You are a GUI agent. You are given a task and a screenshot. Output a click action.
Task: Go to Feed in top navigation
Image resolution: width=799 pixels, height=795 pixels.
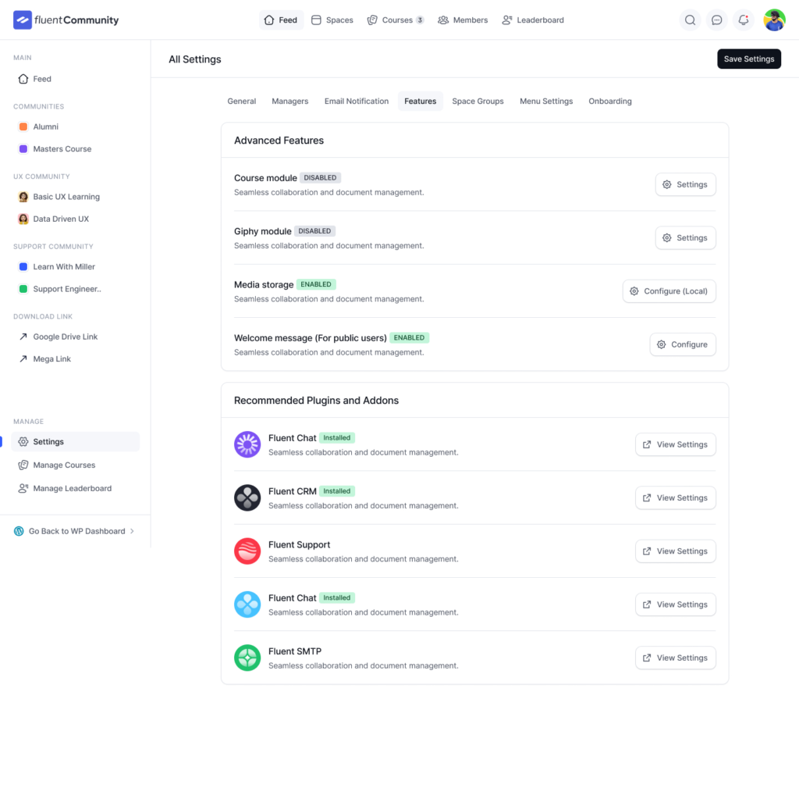pyautogui.click(x=281, y=20)
